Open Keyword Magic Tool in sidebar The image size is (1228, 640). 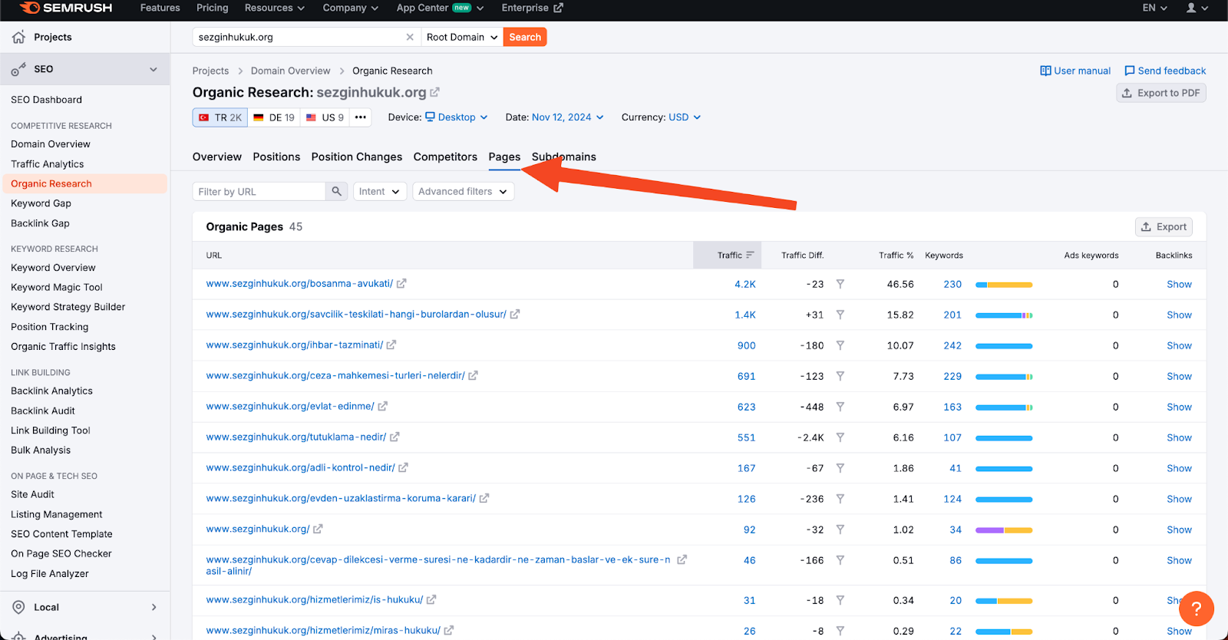click(x=57, y=287)
